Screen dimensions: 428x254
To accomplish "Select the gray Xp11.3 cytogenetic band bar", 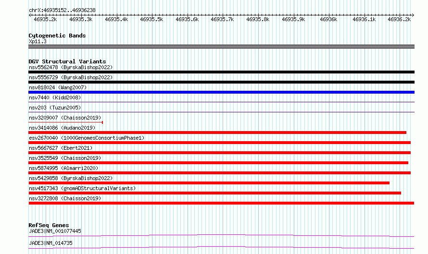I will 221,47.
